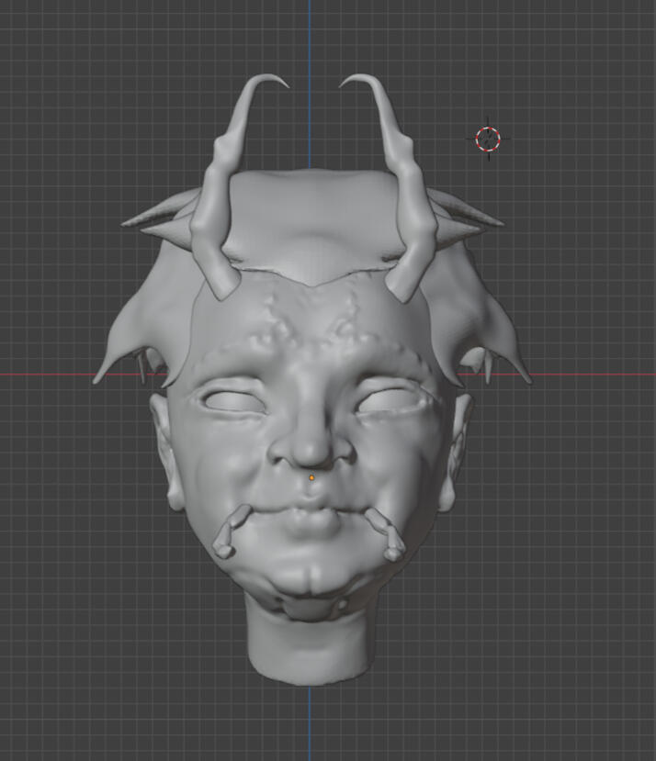
Task: Select the tusk piercing on left cheek
Action: click(231, 532)
